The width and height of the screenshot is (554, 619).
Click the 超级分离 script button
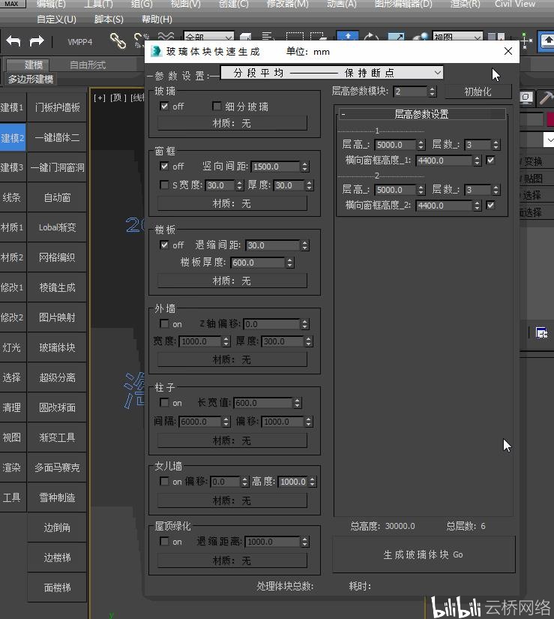pyautogui.click(x=57, y=377)
